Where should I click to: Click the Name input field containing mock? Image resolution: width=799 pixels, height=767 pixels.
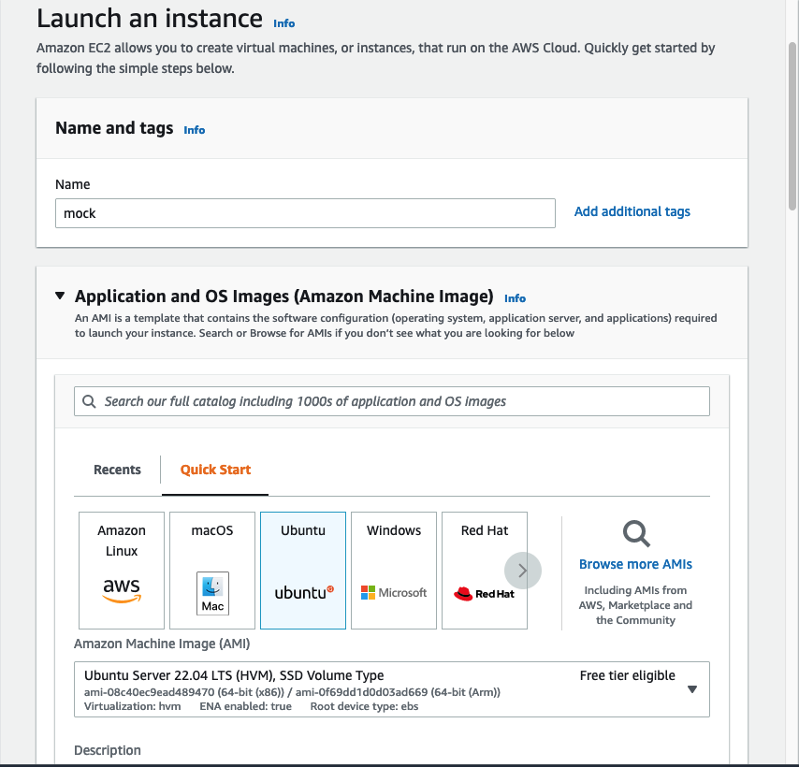(305, 213)
